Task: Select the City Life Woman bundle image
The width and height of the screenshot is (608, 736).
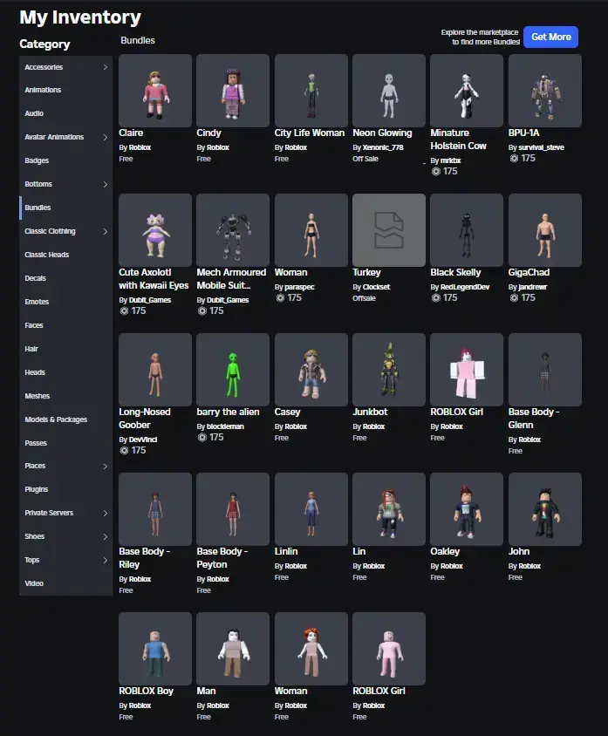Action: (x=311, y=91)
